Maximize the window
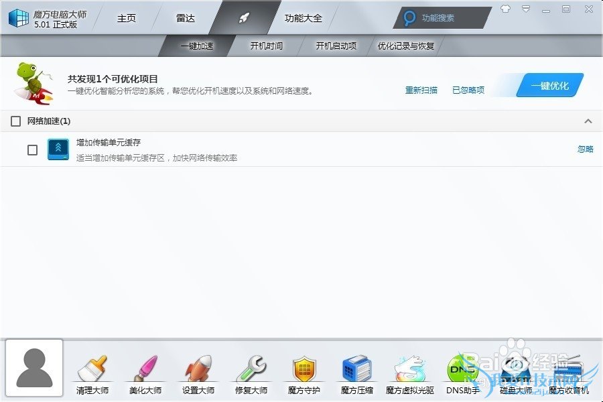 pyautogui.click(x=566, y=9)
